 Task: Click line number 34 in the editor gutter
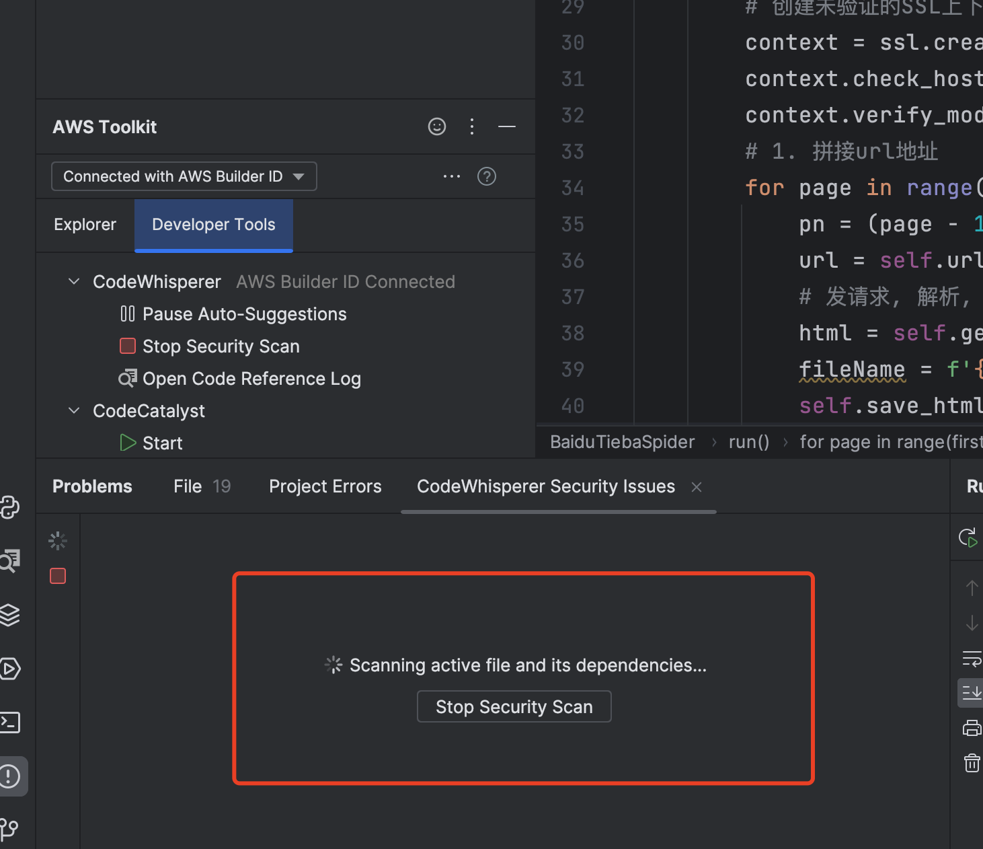pos(573,188)
